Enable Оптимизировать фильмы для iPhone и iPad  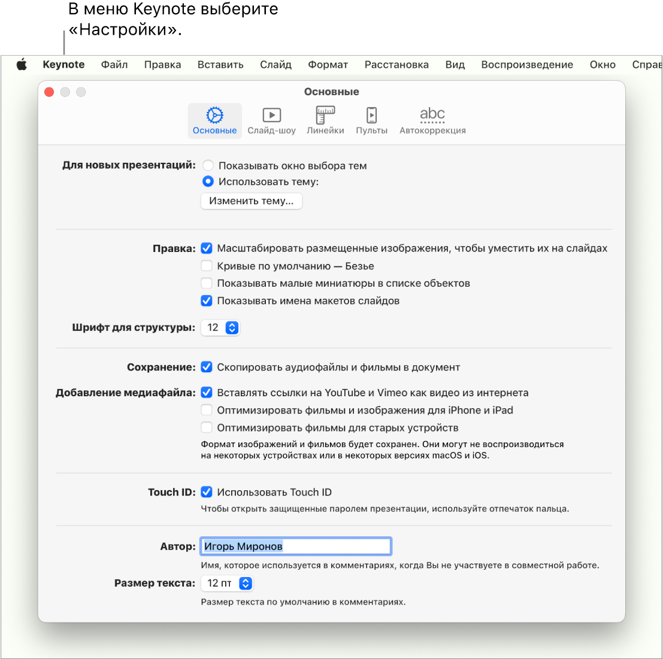[x=207, y=410]
